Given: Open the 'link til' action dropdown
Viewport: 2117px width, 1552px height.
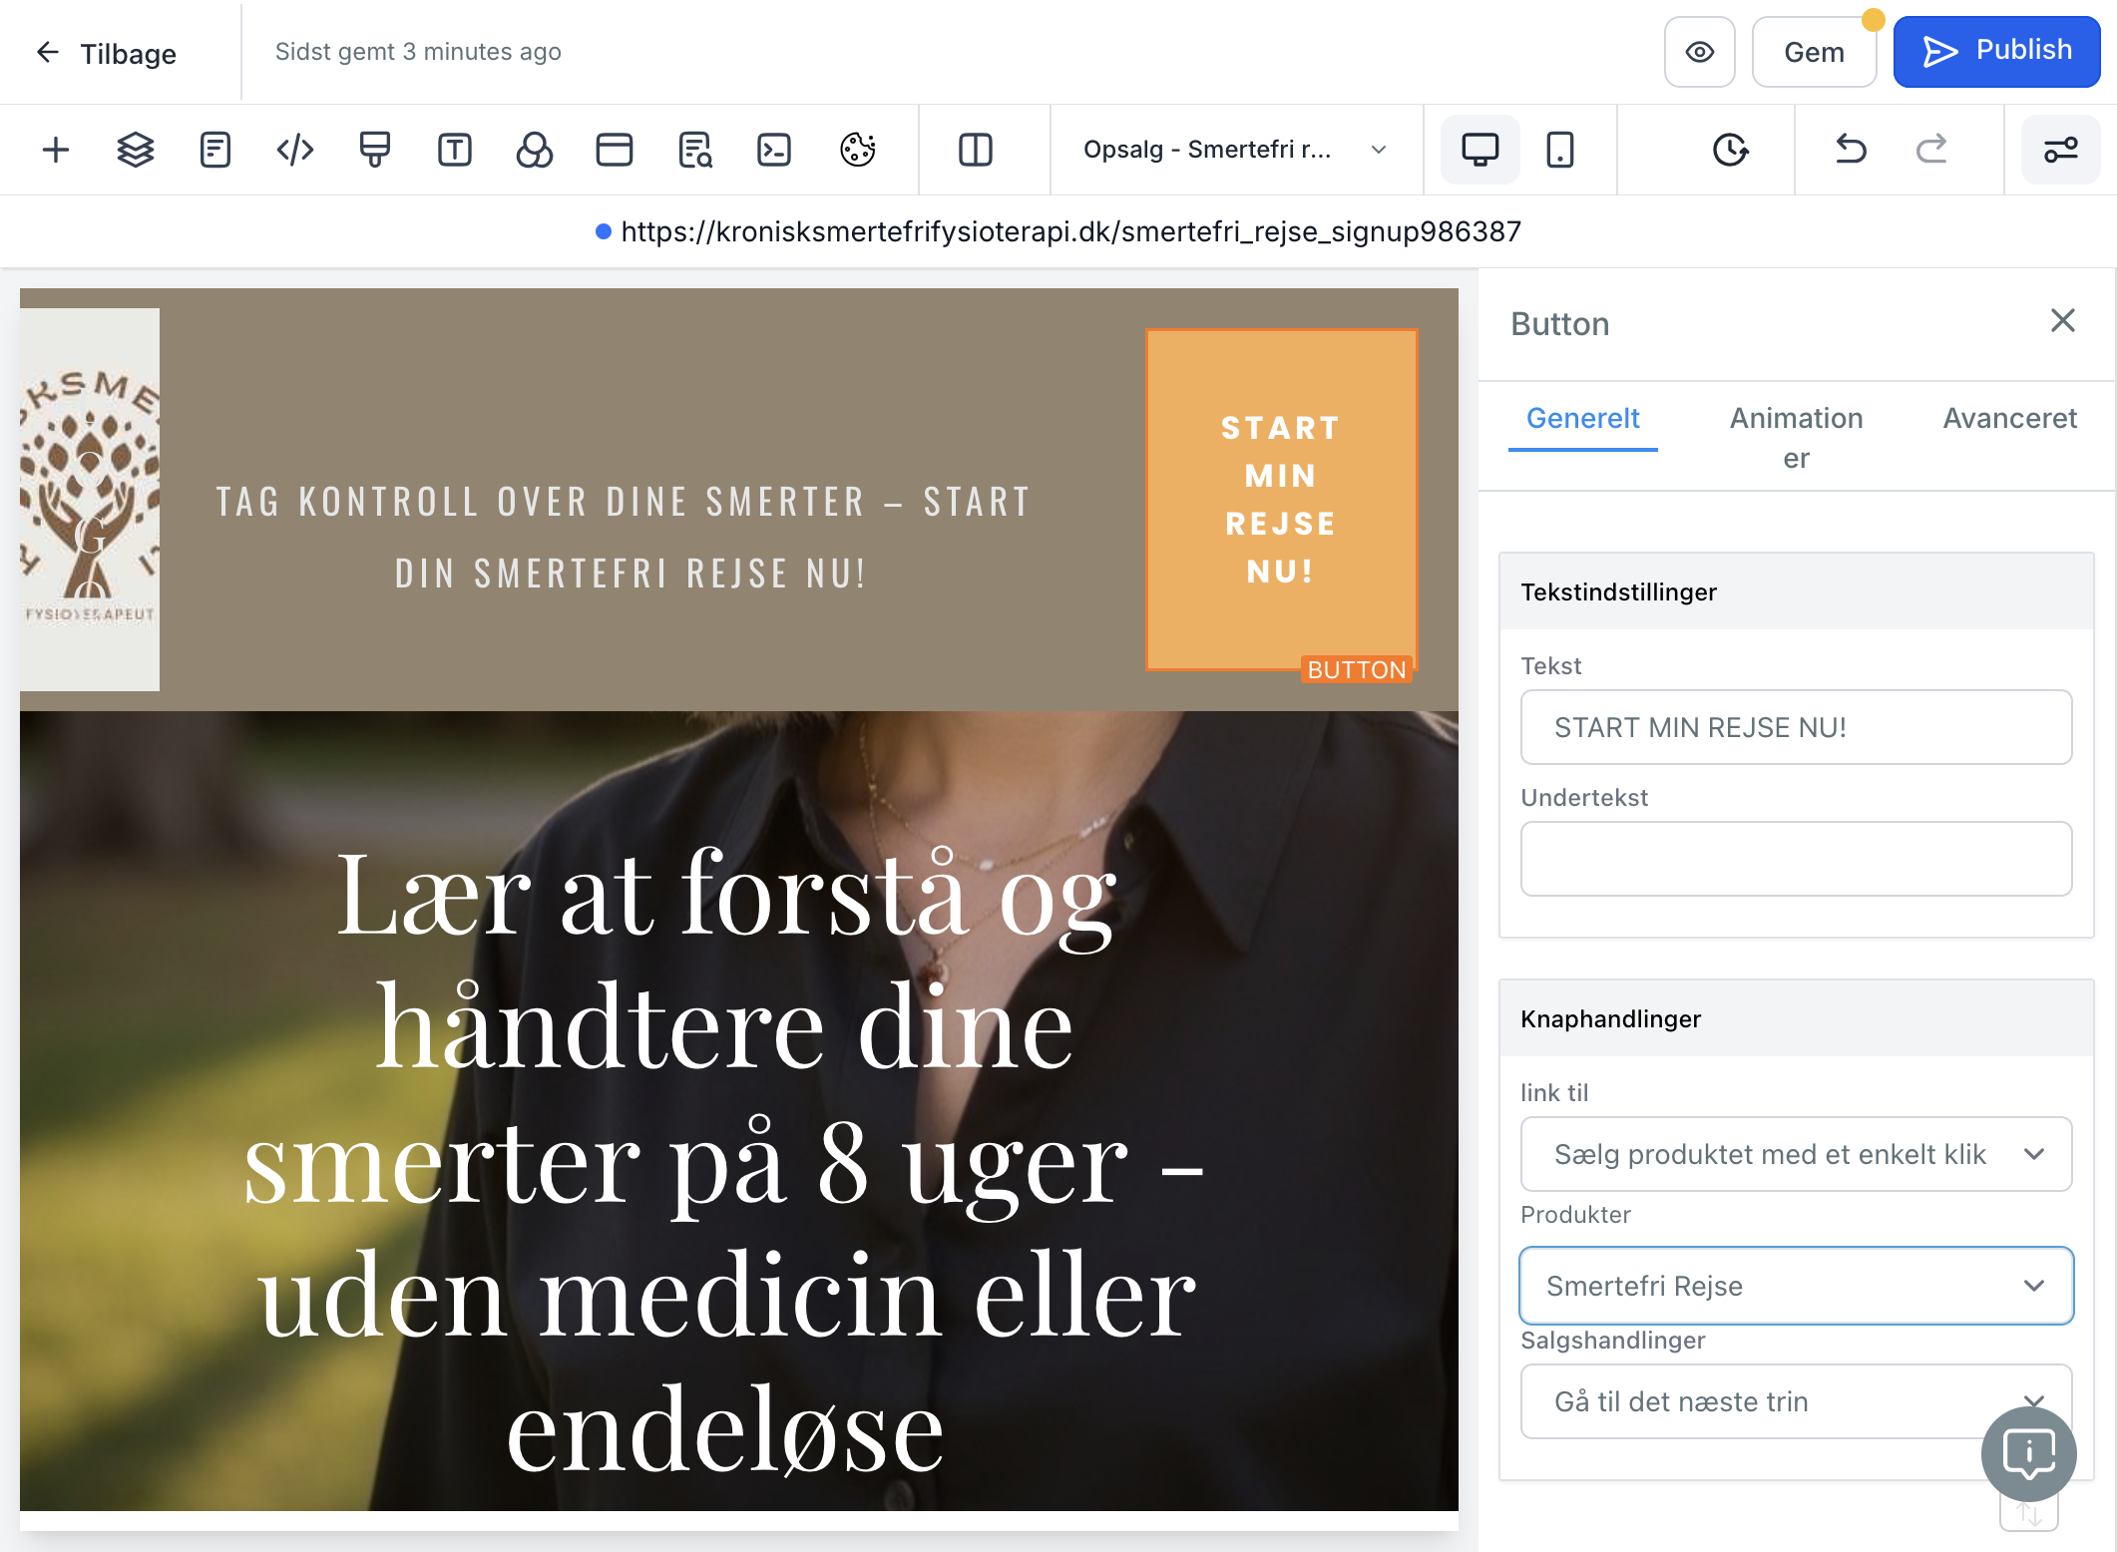Looking at the screenshot, I should (1797, 1154).
